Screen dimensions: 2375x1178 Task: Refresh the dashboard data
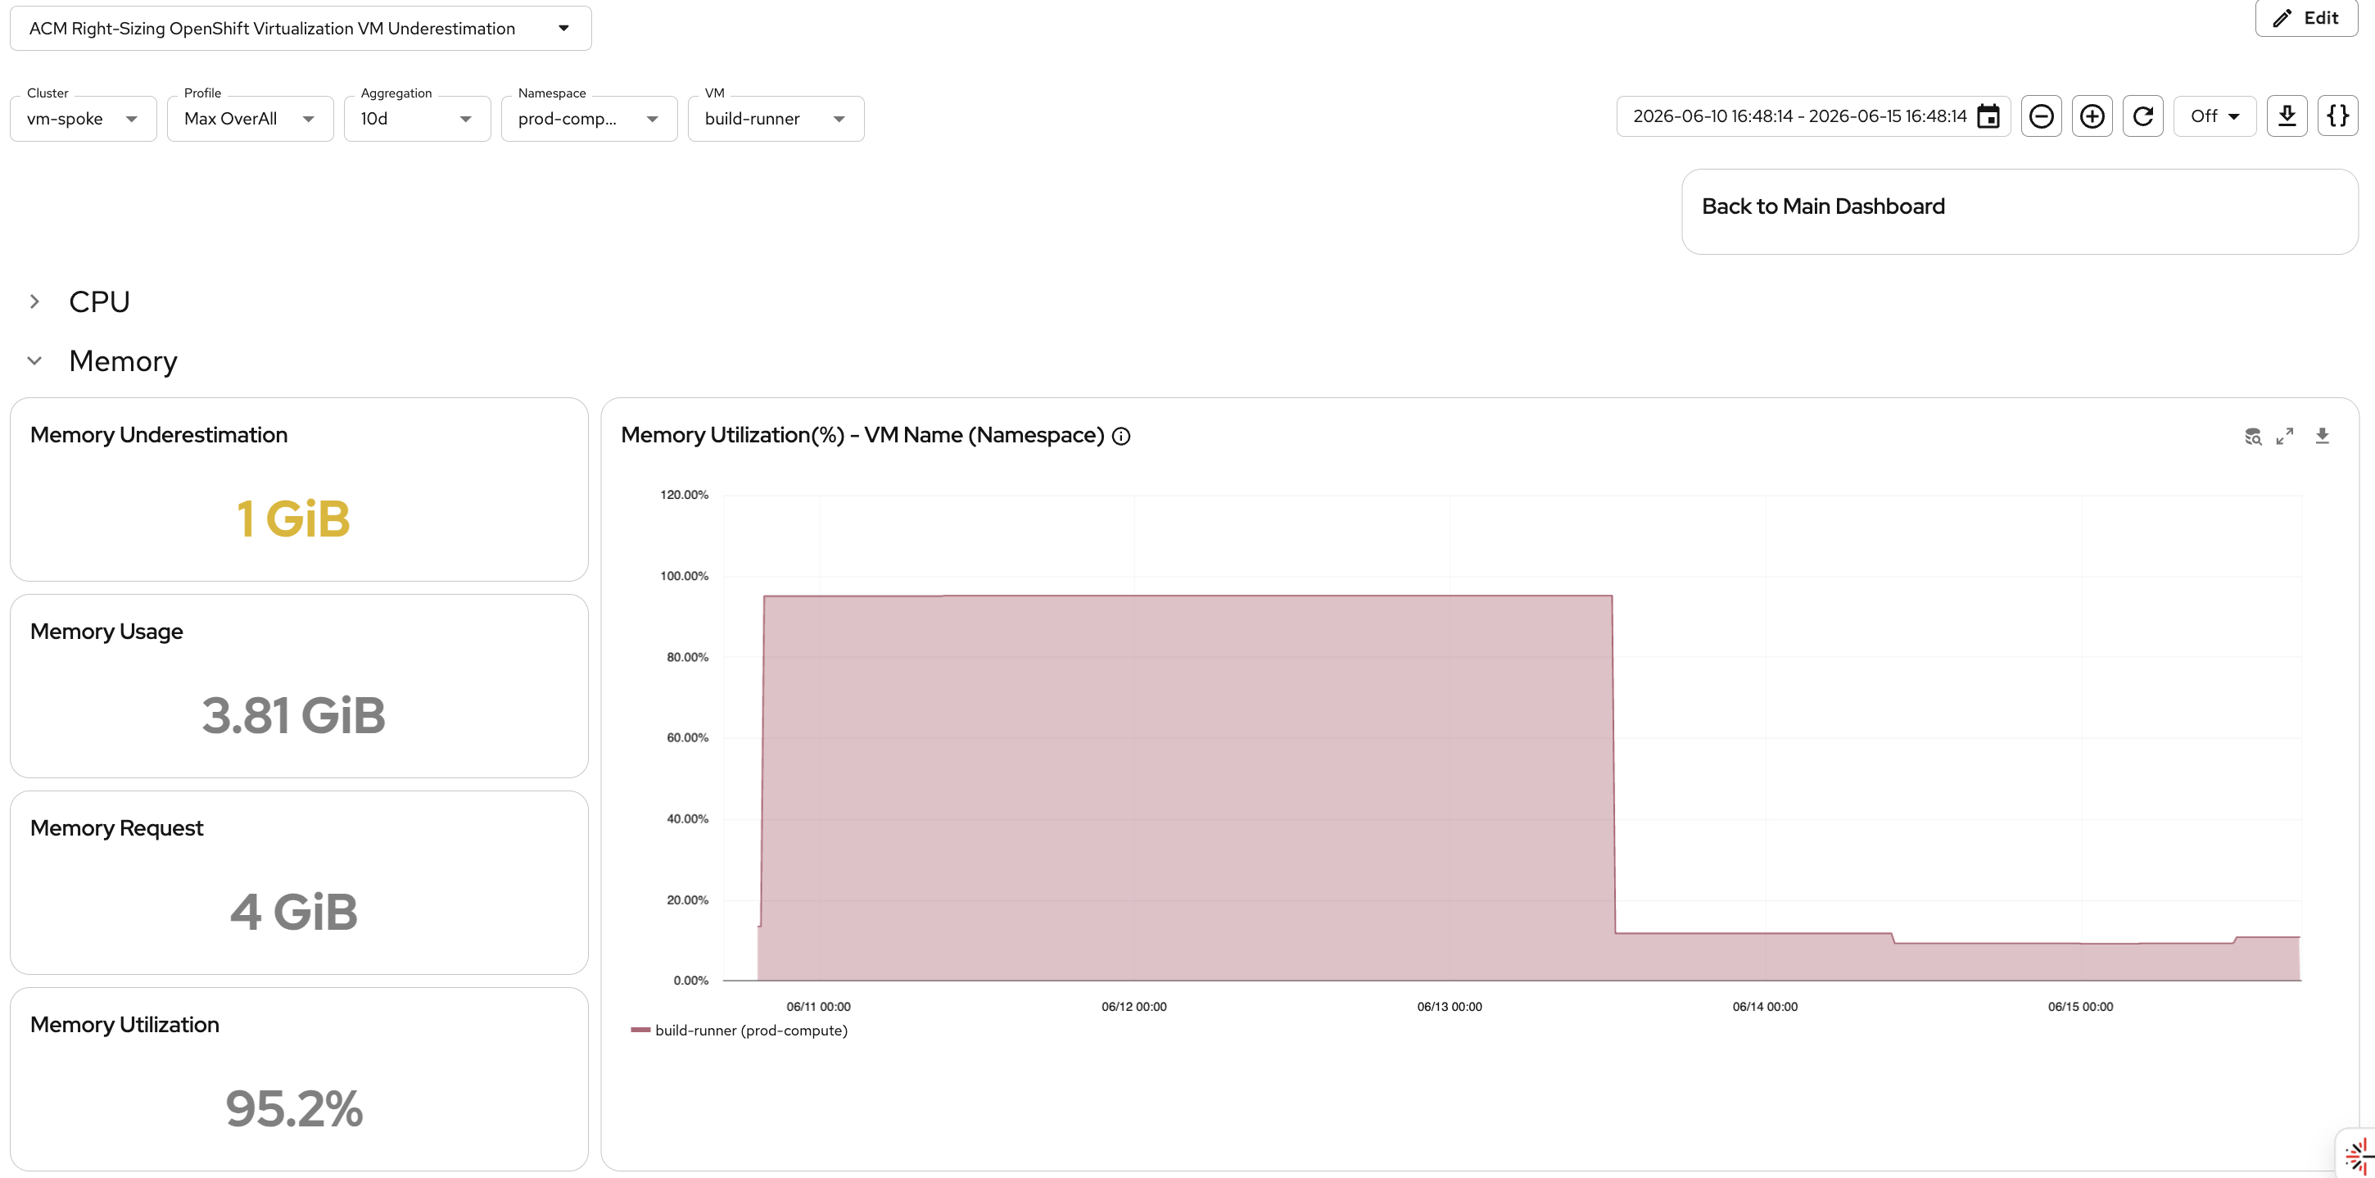(x=2142, y=116)
